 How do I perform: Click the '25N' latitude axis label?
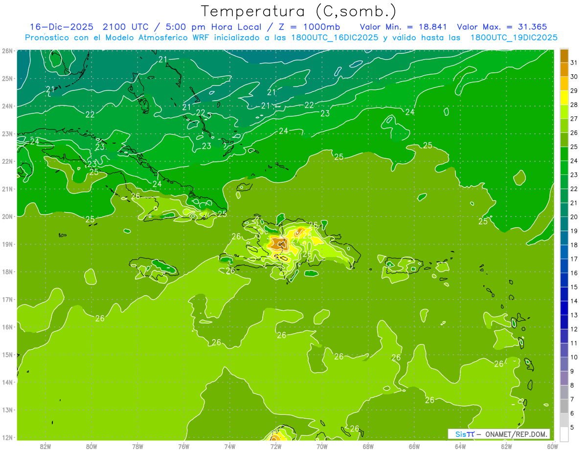7,78
